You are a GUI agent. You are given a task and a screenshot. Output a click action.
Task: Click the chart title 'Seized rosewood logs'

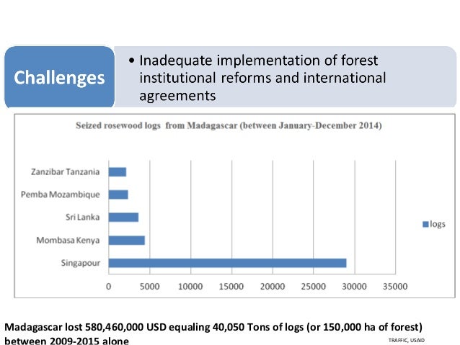229,126
